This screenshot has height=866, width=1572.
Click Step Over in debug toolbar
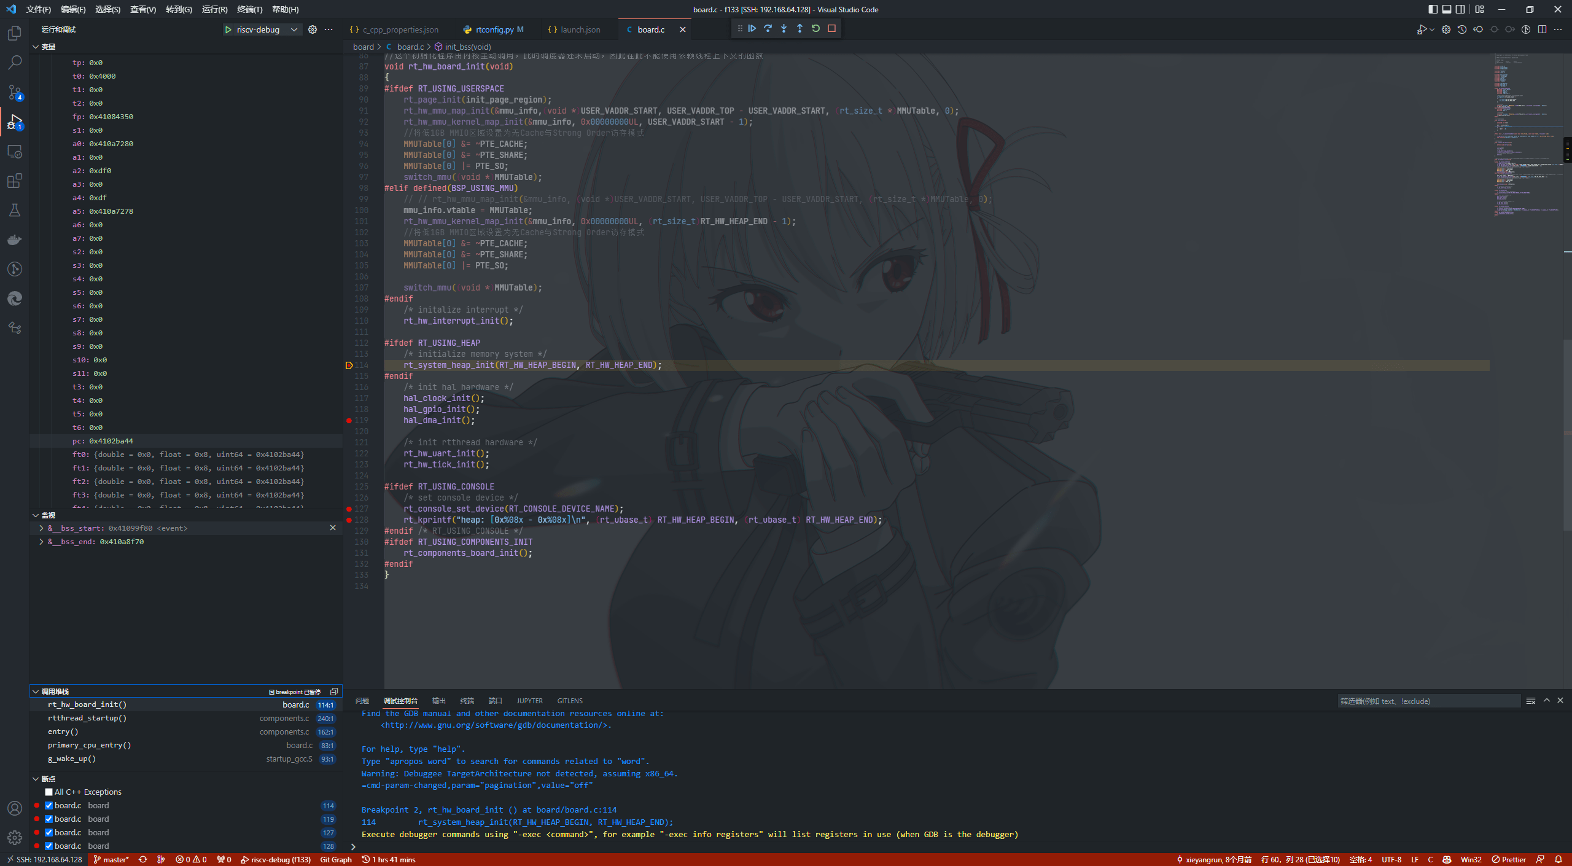coord(768,28)
